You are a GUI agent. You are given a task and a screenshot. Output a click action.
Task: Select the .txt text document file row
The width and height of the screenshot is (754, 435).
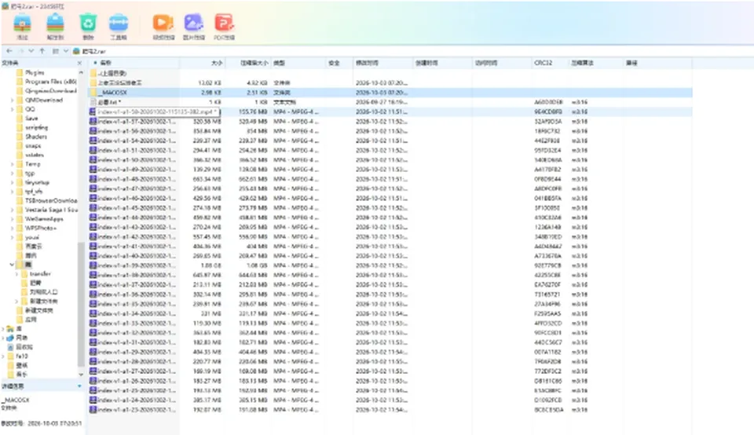(390, 102)
